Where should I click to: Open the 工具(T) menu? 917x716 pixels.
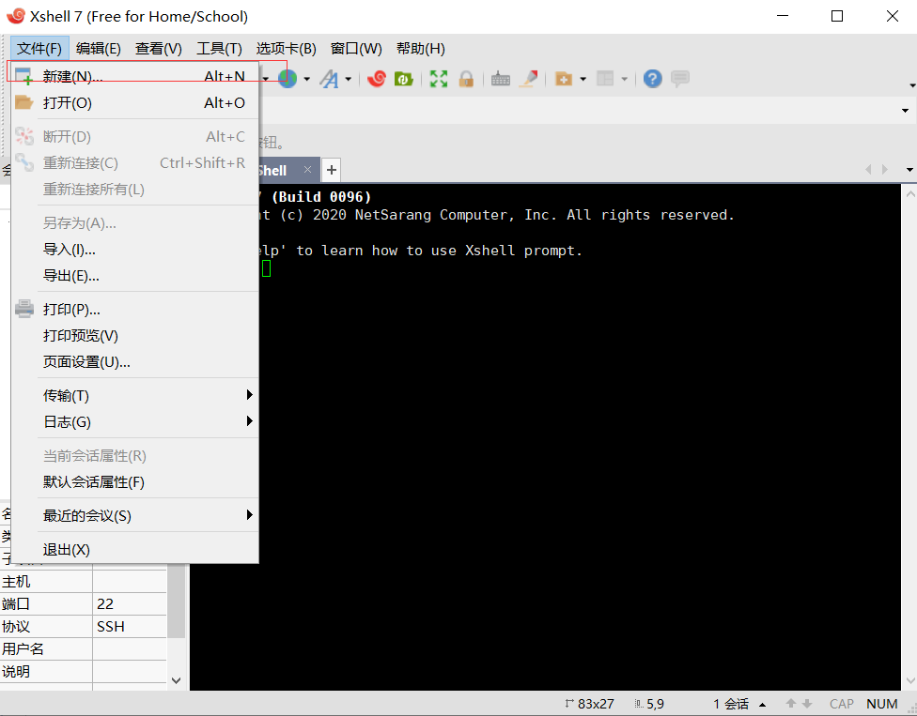point(219,49)
